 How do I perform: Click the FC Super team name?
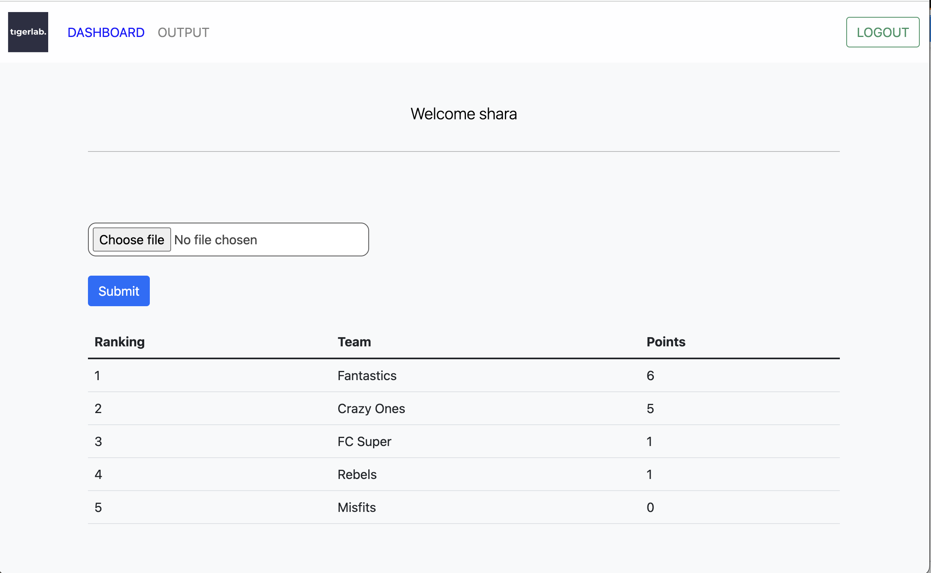(x=364, y=442)
